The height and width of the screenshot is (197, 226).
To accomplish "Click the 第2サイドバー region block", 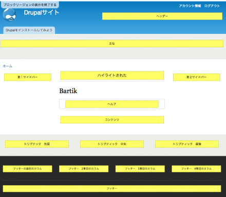I will pyautogui.click(x=197, y=77).
